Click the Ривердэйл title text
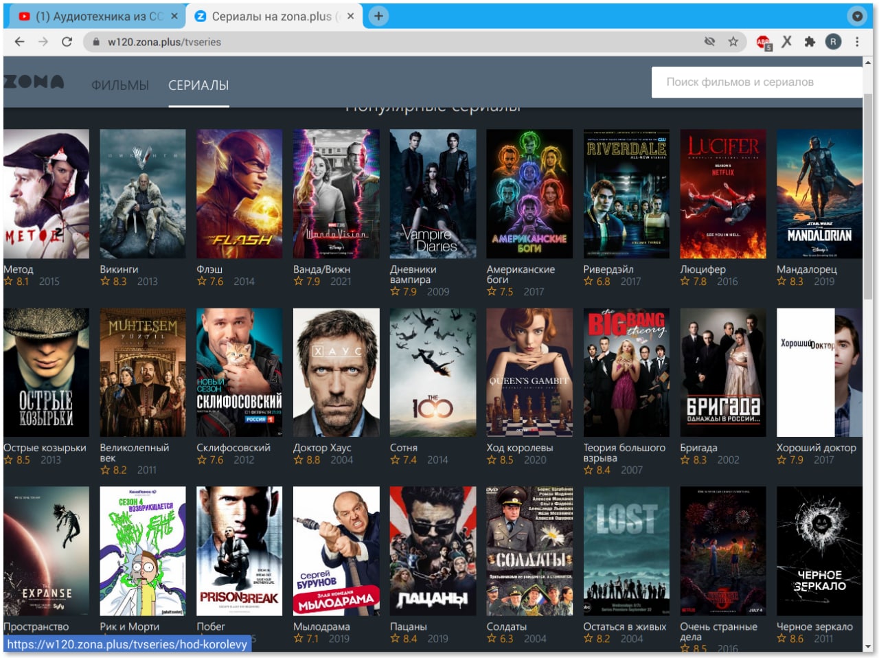The width and height of the screenshot is (879, 658). pyautogui.click(x=608, y=269)
